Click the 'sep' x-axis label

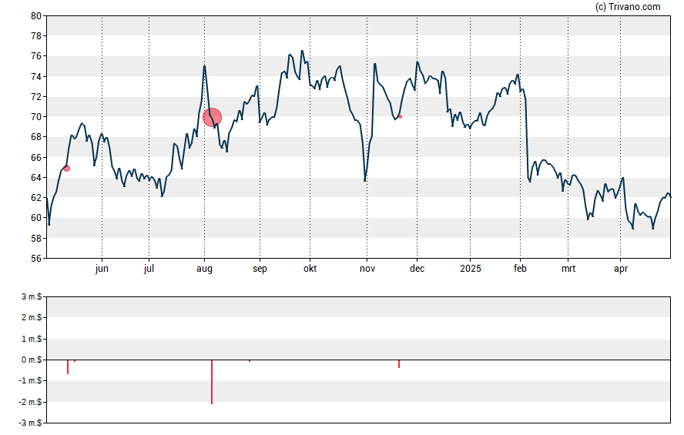coord(260,269)
